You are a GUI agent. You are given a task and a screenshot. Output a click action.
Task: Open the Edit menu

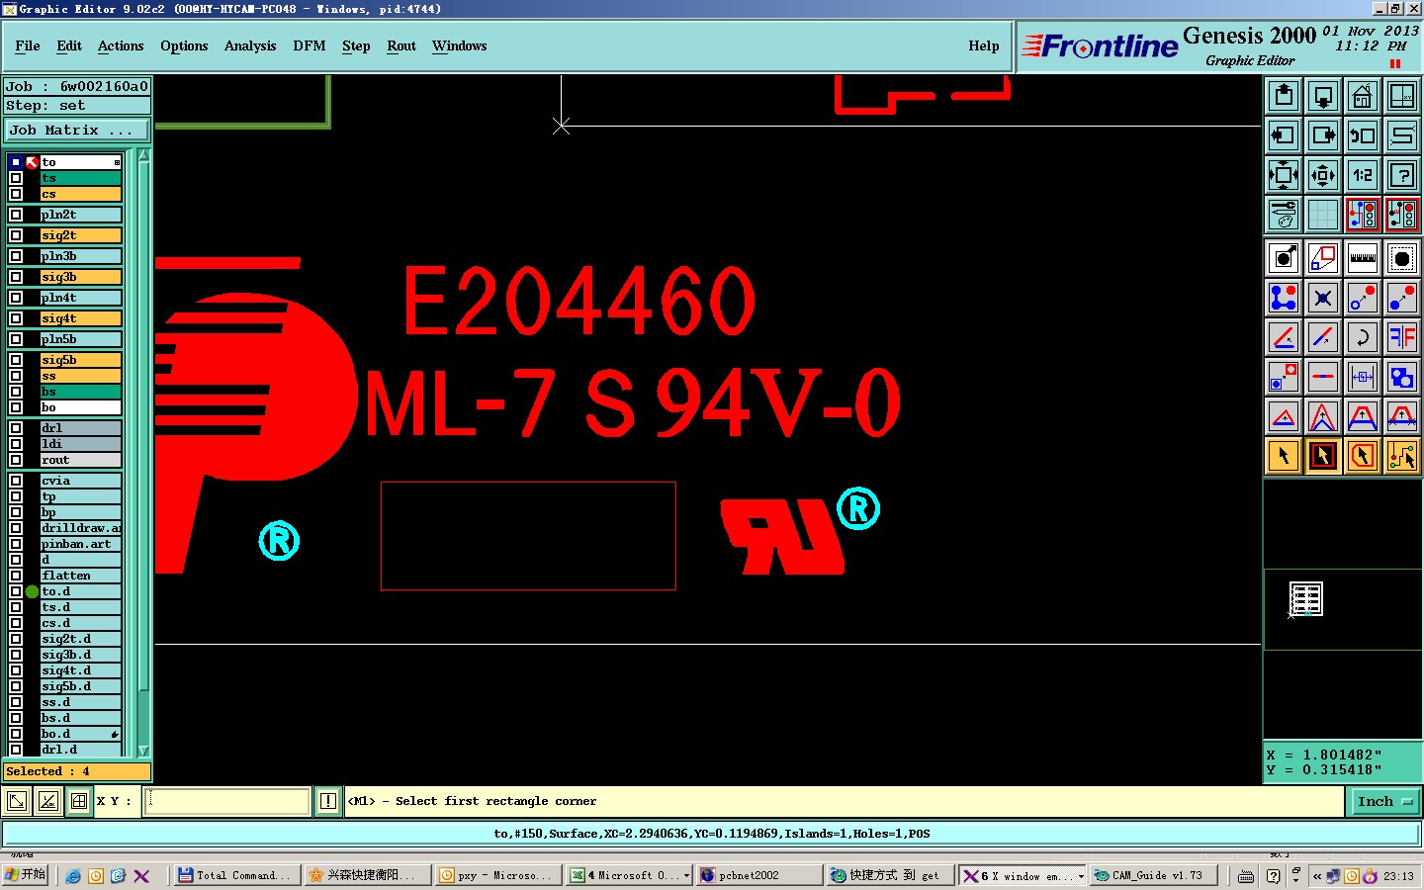point(69,45)
